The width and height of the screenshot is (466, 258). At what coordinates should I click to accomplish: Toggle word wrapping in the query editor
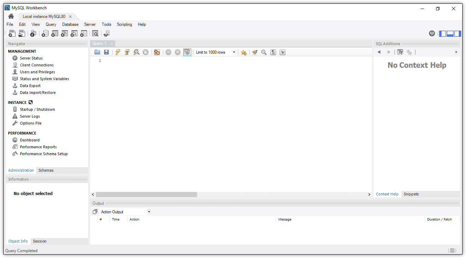coord(282,52)
